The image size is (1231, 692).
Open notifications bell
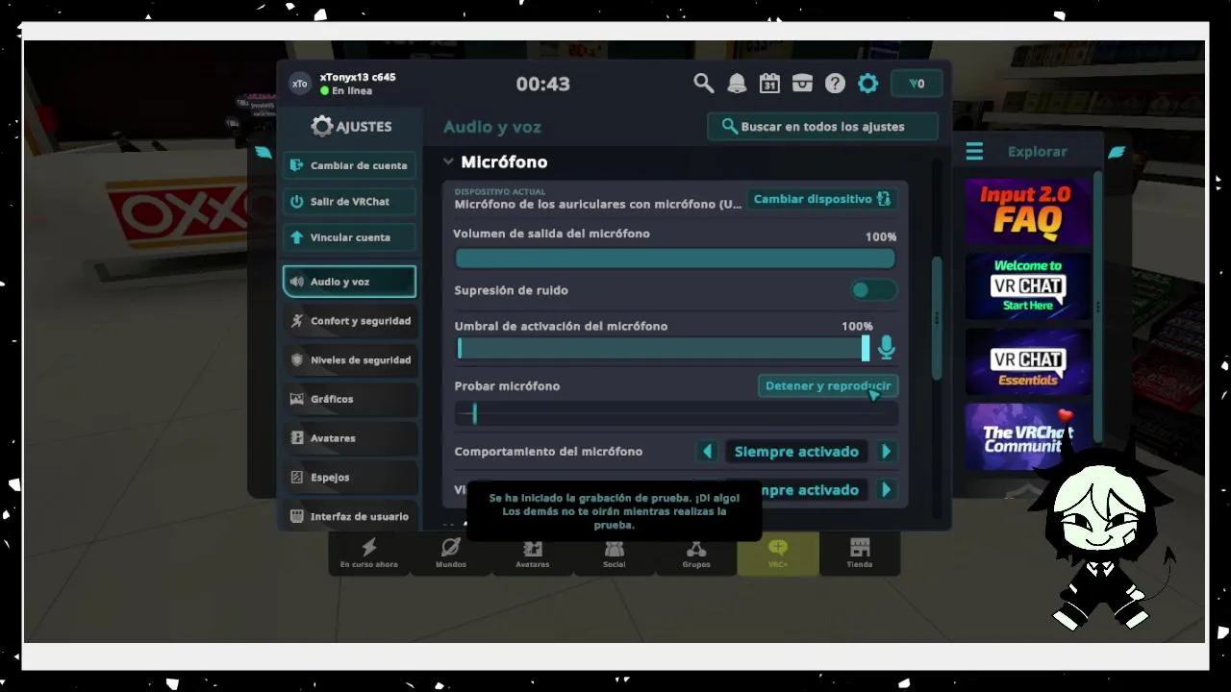[x=737, y=84]
